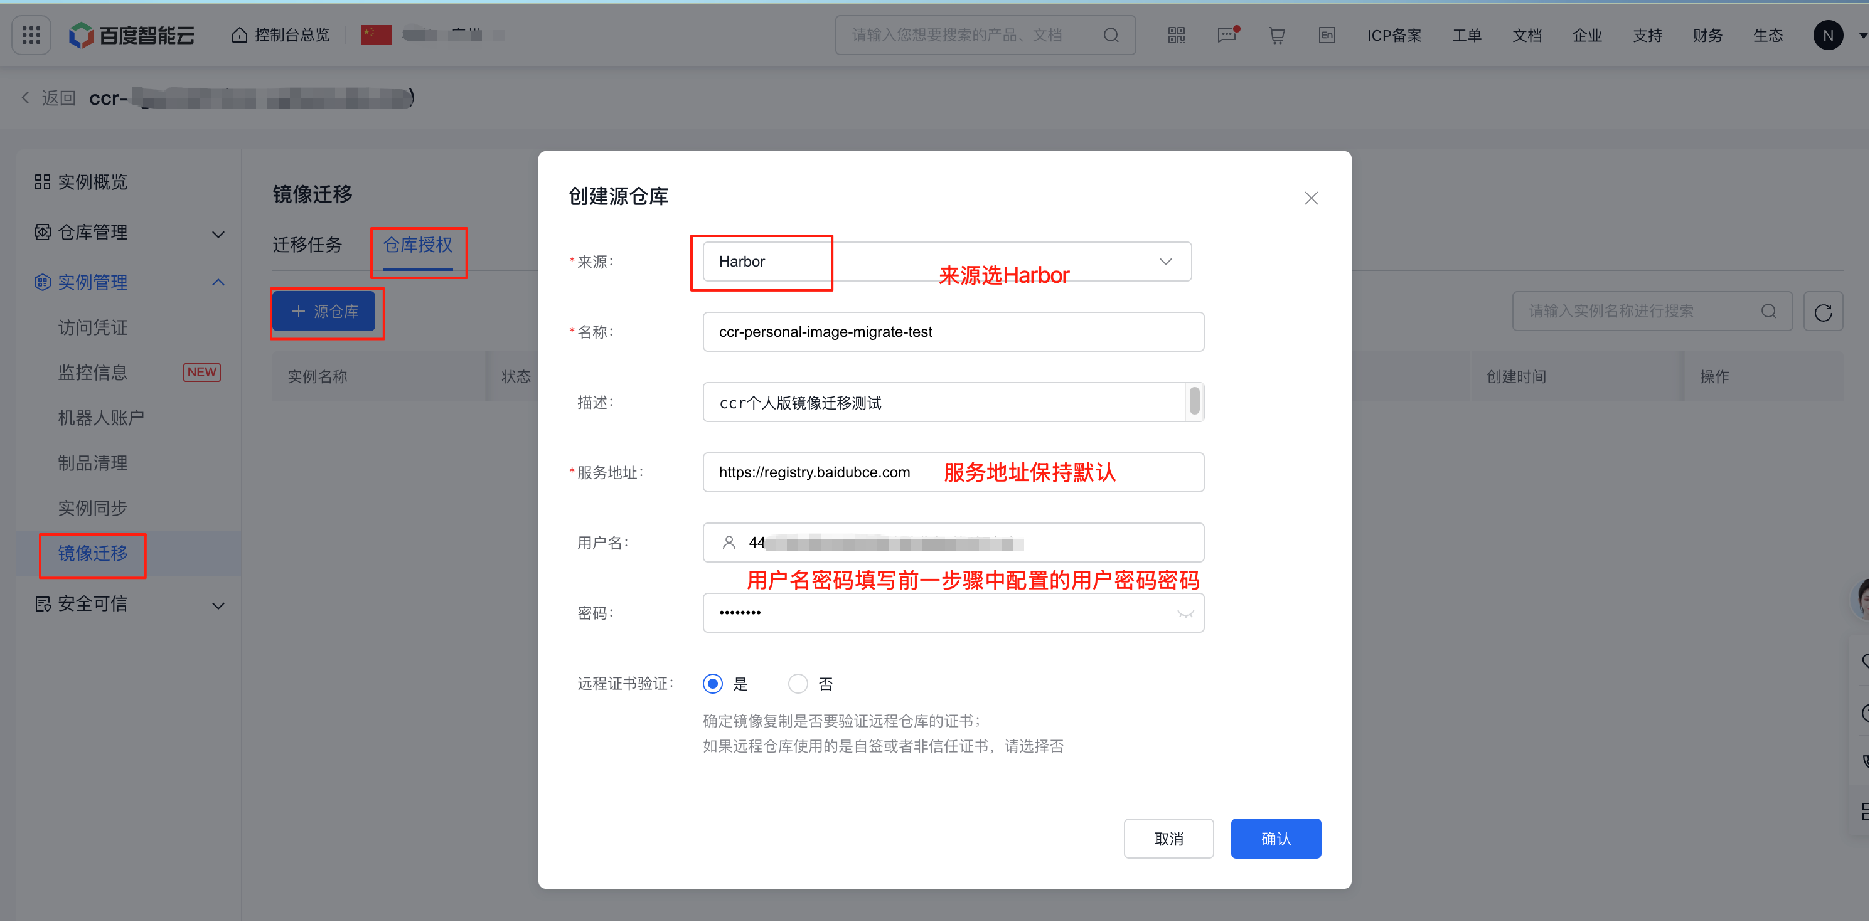This screenshot has width=1870, height=922.
Task: Expand account dropdown arrow beside avatar
Action: (1862, 35)
